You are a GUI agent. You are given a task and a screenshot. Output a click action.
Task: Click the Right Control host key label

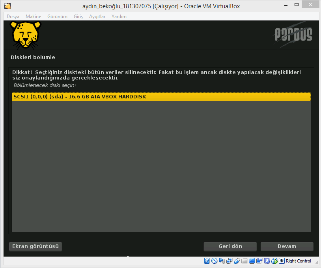point(298,261)
